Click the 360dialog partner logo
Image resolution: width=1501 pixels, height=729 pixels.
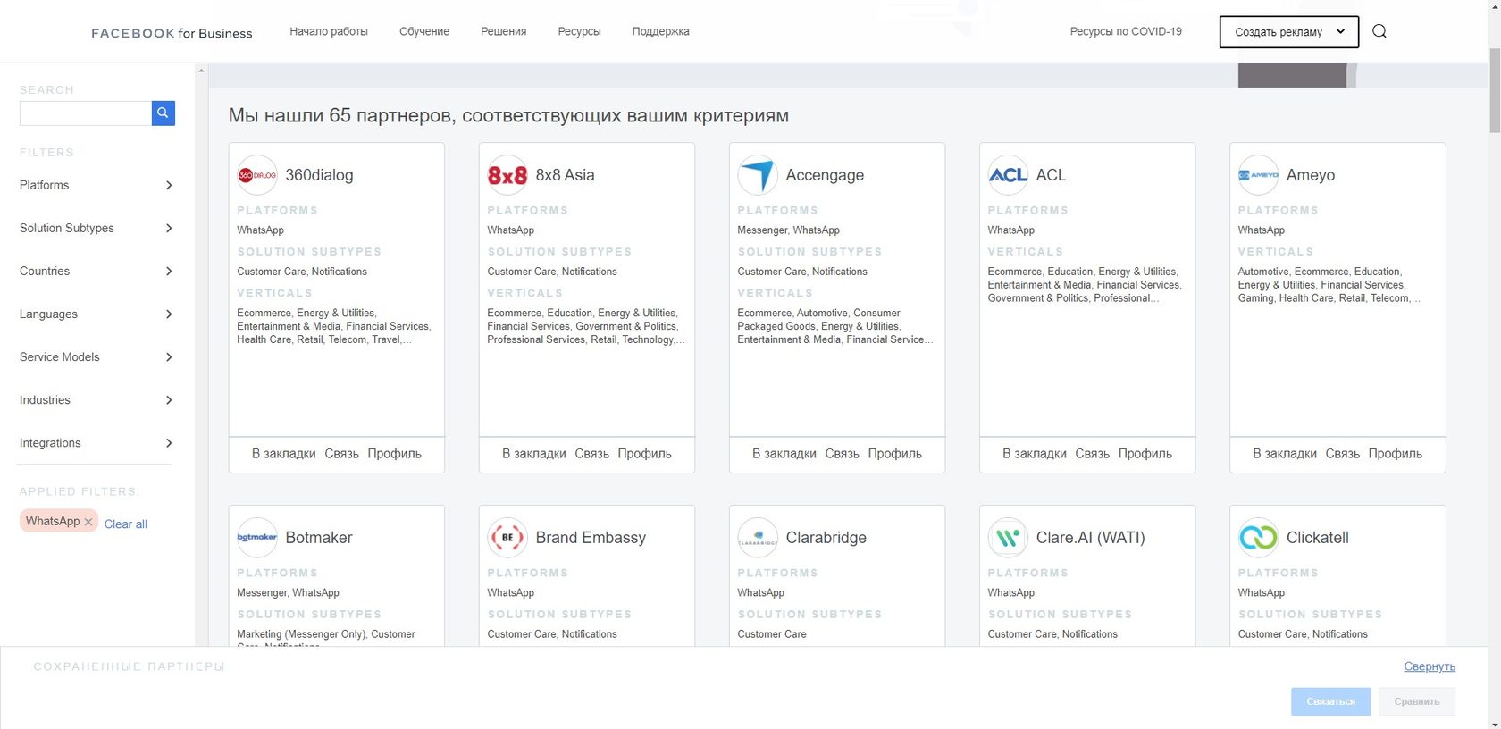(257, 175)
